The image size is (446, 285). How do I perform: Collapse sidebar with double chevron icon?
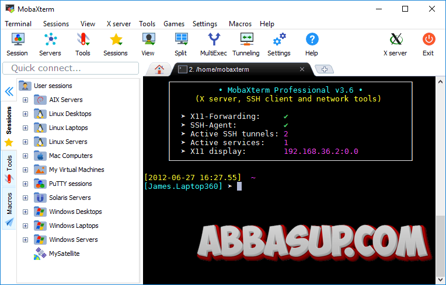[9, 92]
